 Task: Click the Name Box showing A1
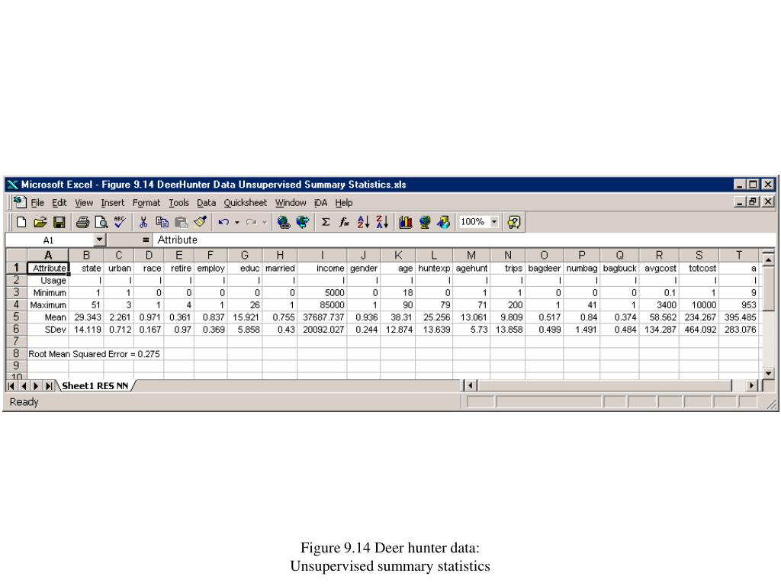[50, 240]
